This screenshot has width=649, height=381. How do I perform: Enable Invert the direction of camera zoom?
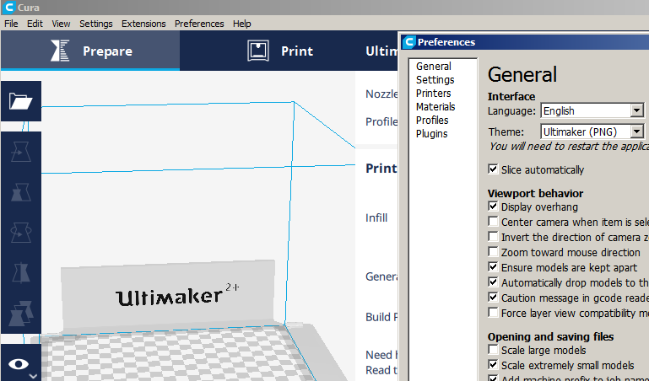tap(493, 237)
